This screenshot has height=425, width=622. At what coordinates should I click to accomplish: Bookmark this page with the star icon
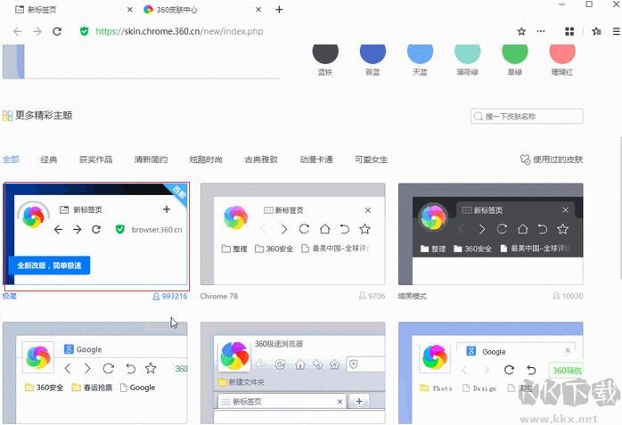[x=521, y=31]
